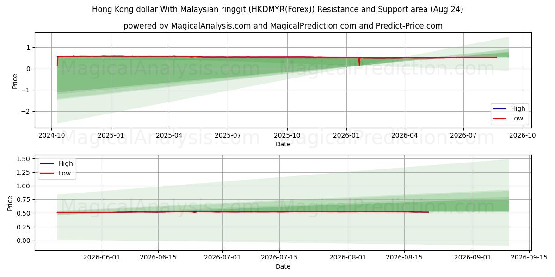
Task: Click the 'Date' axis label under lower chart
Action: pos(283,266)
